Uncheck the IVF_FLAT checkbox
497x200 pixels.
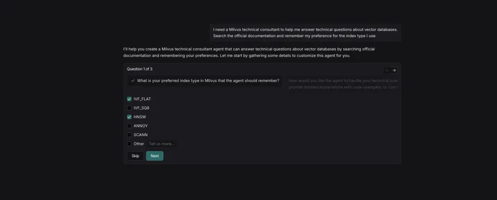(129, 99)
